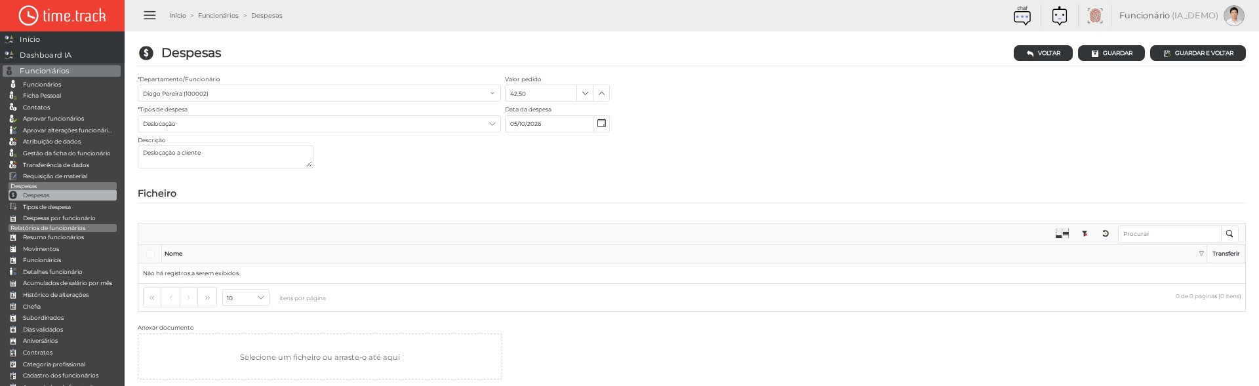Viewport: 1259px width, 386px height.
Task: Go to last page of file grid
Action: [207, 298]
